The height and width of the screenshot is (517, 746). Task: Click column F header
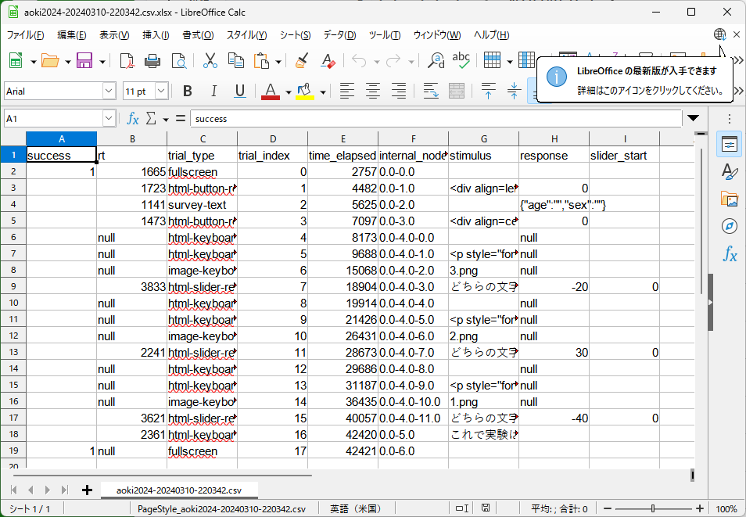pos(413,138)
